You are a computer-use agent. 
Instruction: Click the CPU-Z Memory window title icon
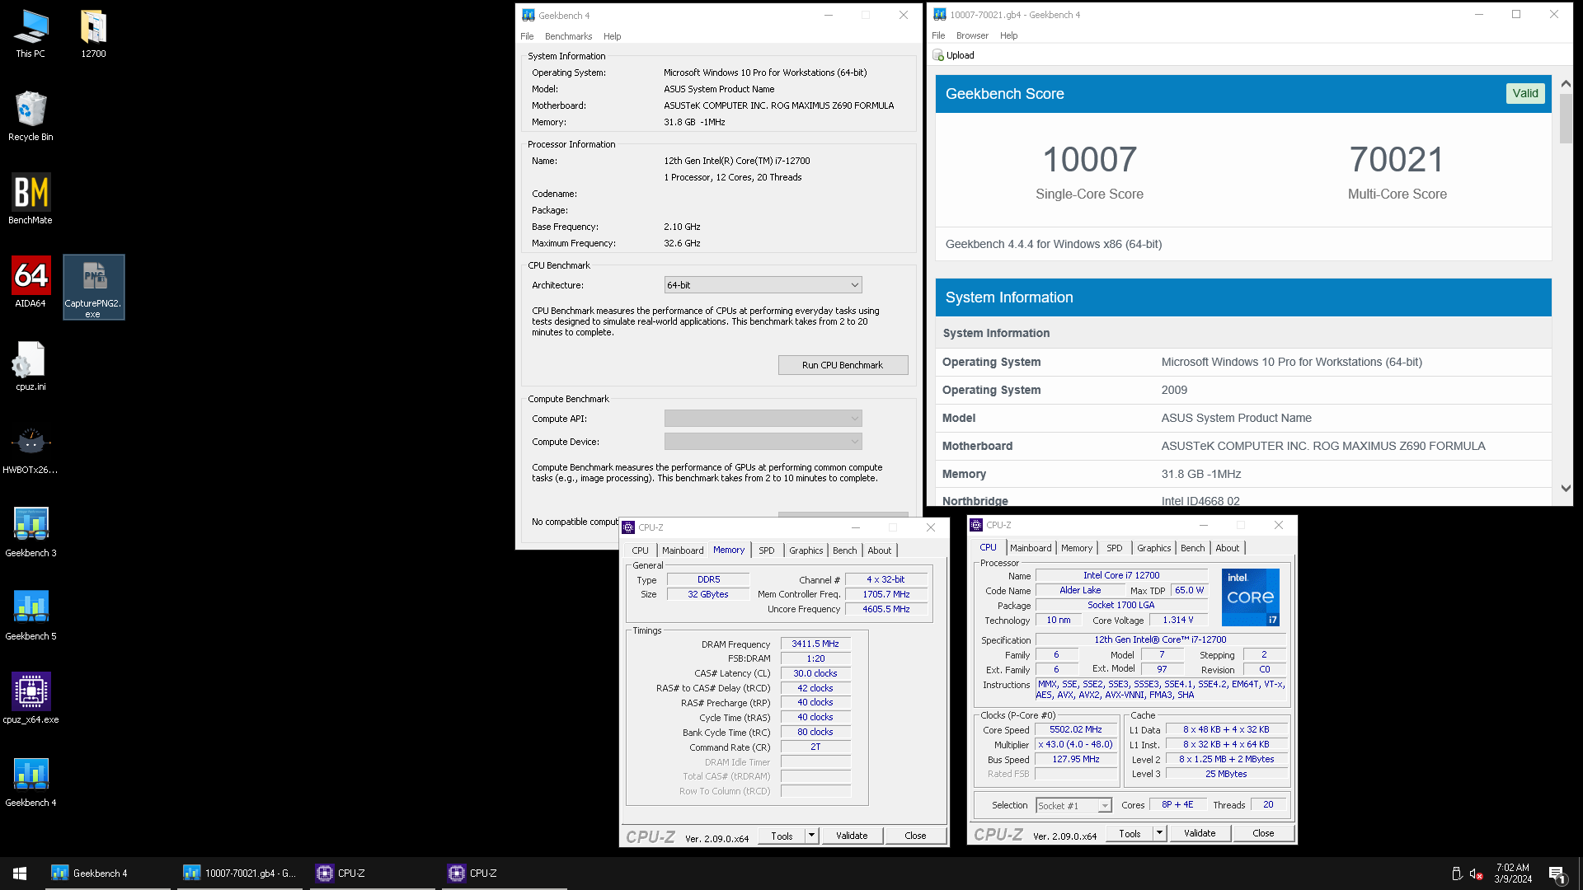(628, 527)
